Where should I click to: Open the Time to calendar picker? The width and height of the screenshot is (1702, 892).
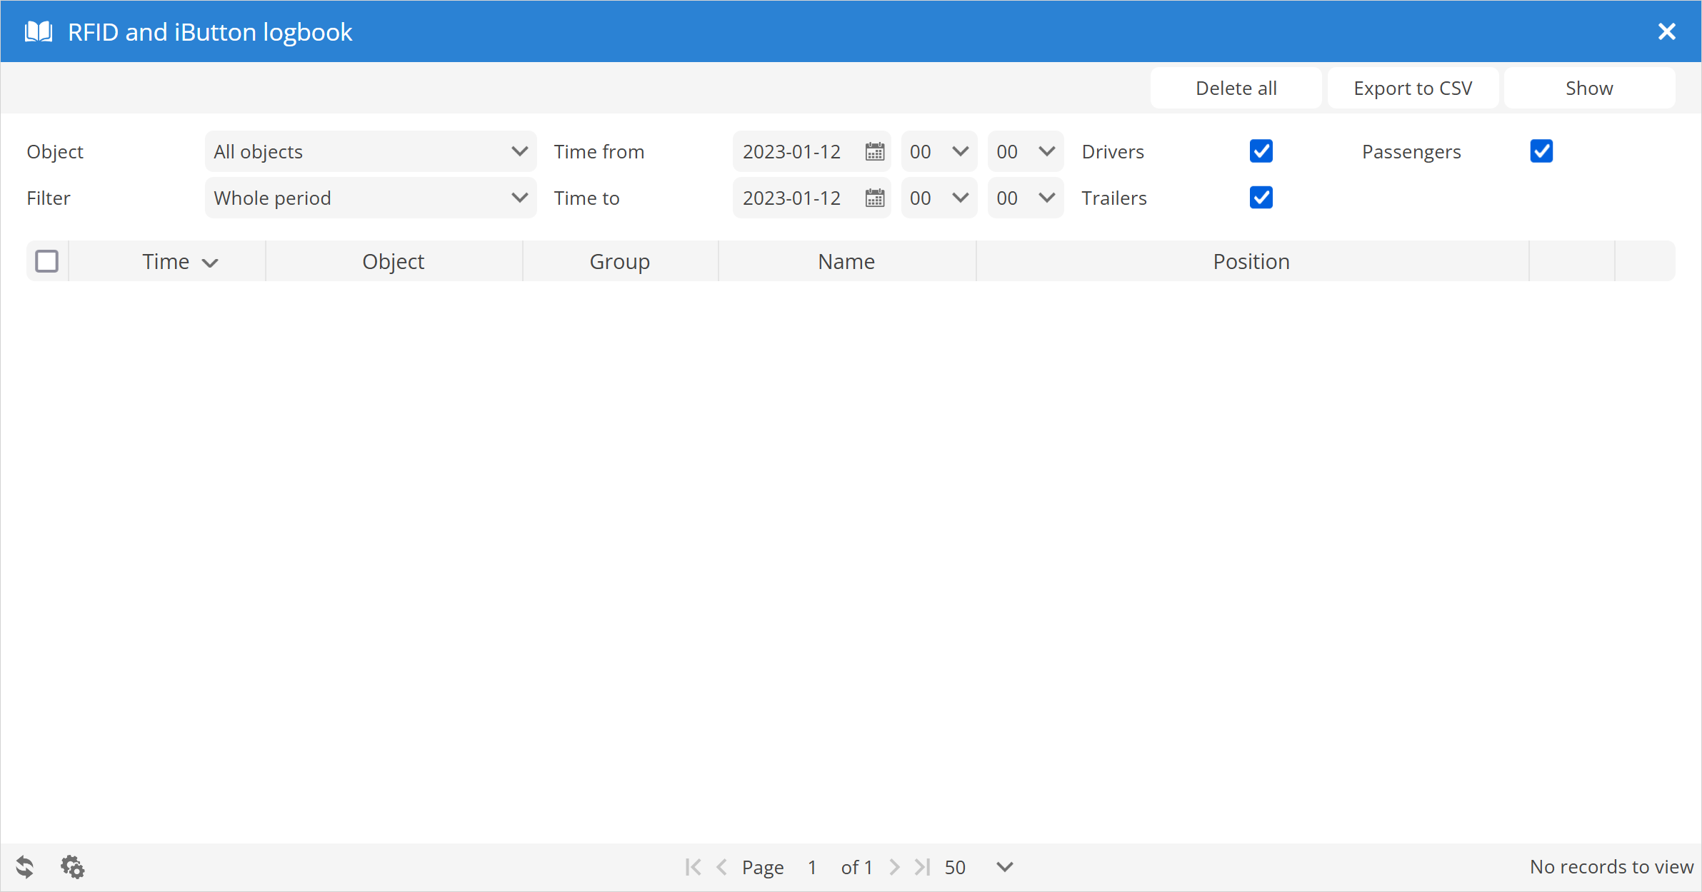(x=875, y=198)
